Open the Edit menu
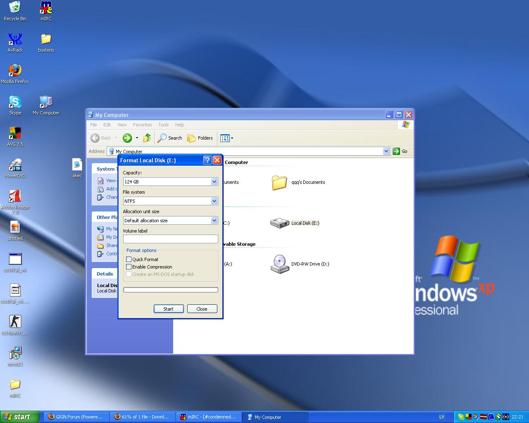 click(107, 125)
